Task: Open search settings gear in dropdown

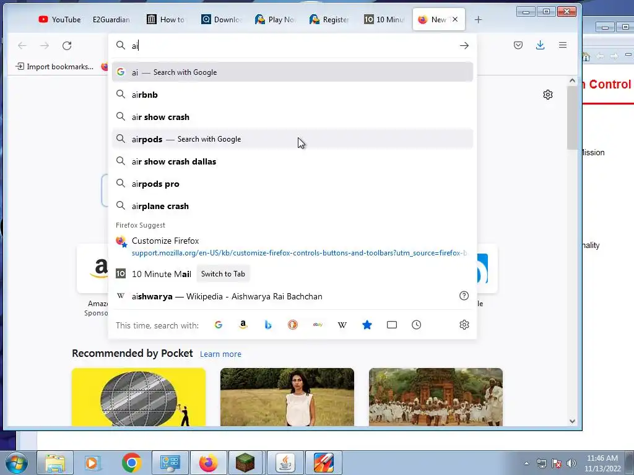Action: coord(464,325)
